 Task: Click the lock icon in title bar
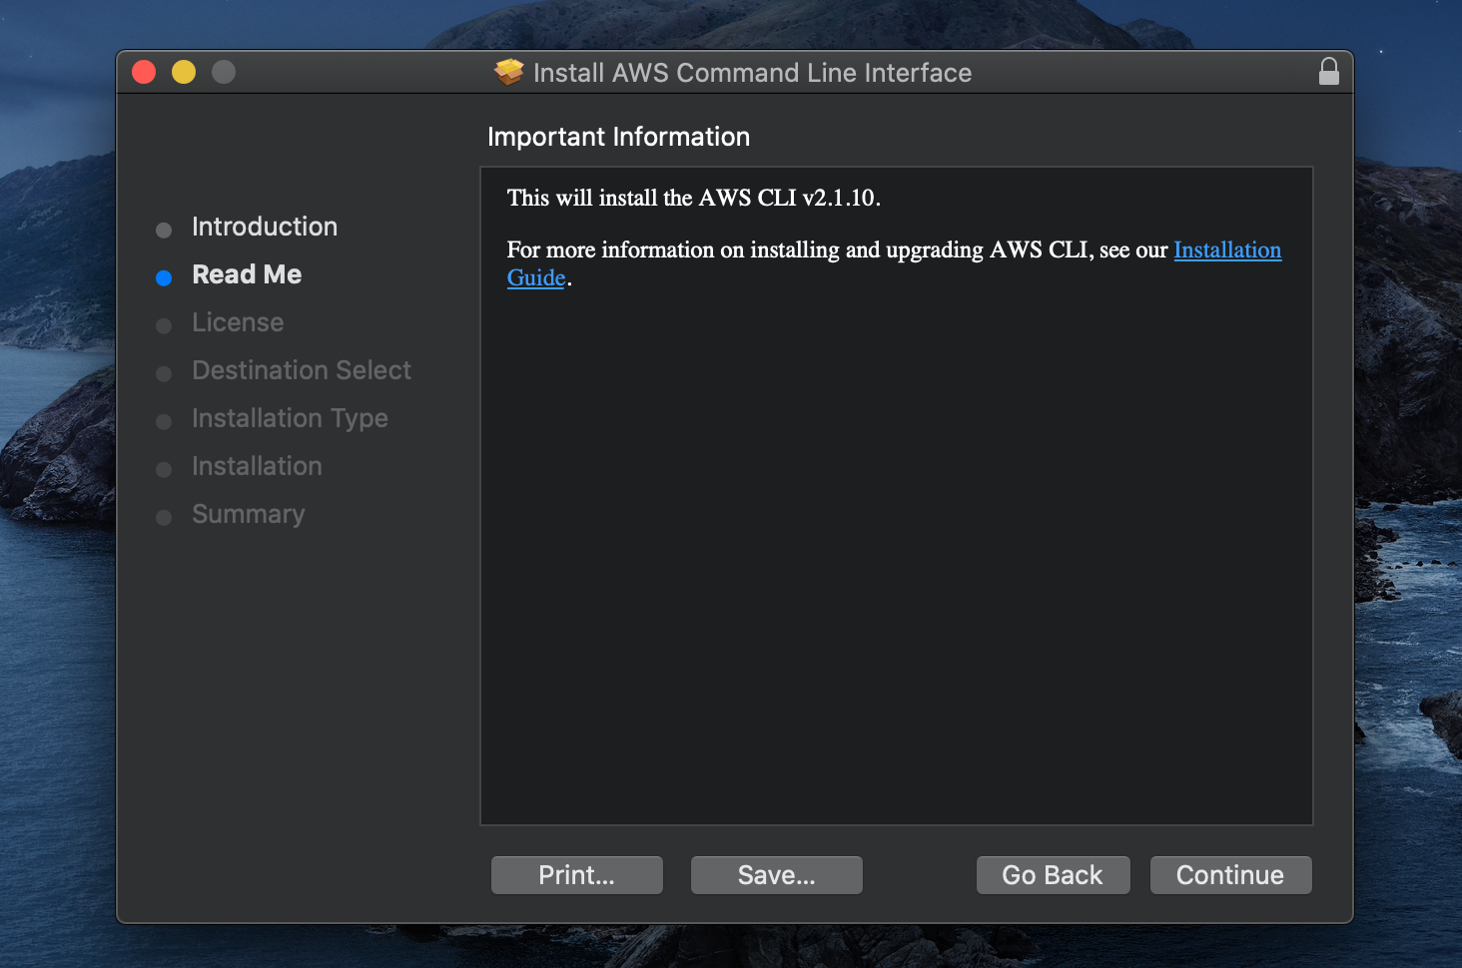pos(1328,72)
